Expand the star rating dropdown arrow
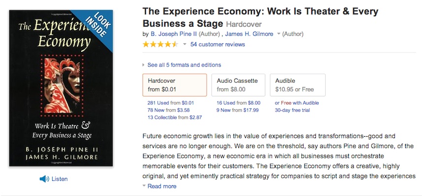422x196 pixels. click(184, 44)
